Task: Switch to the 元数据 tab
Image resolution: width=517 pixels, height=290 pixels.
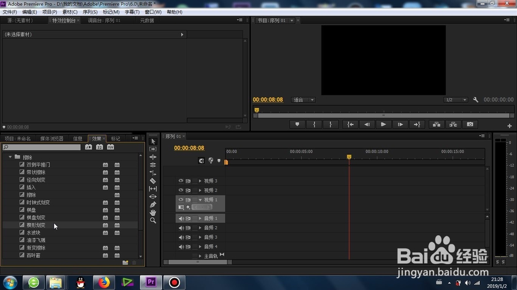Action: pyautogui.click(x=147, y=21)
